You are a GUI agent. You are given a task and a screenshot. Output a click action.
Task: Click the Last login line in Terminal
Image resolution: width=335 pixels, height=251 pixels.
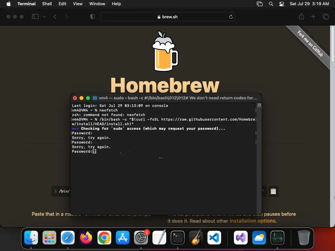[120, 106]
